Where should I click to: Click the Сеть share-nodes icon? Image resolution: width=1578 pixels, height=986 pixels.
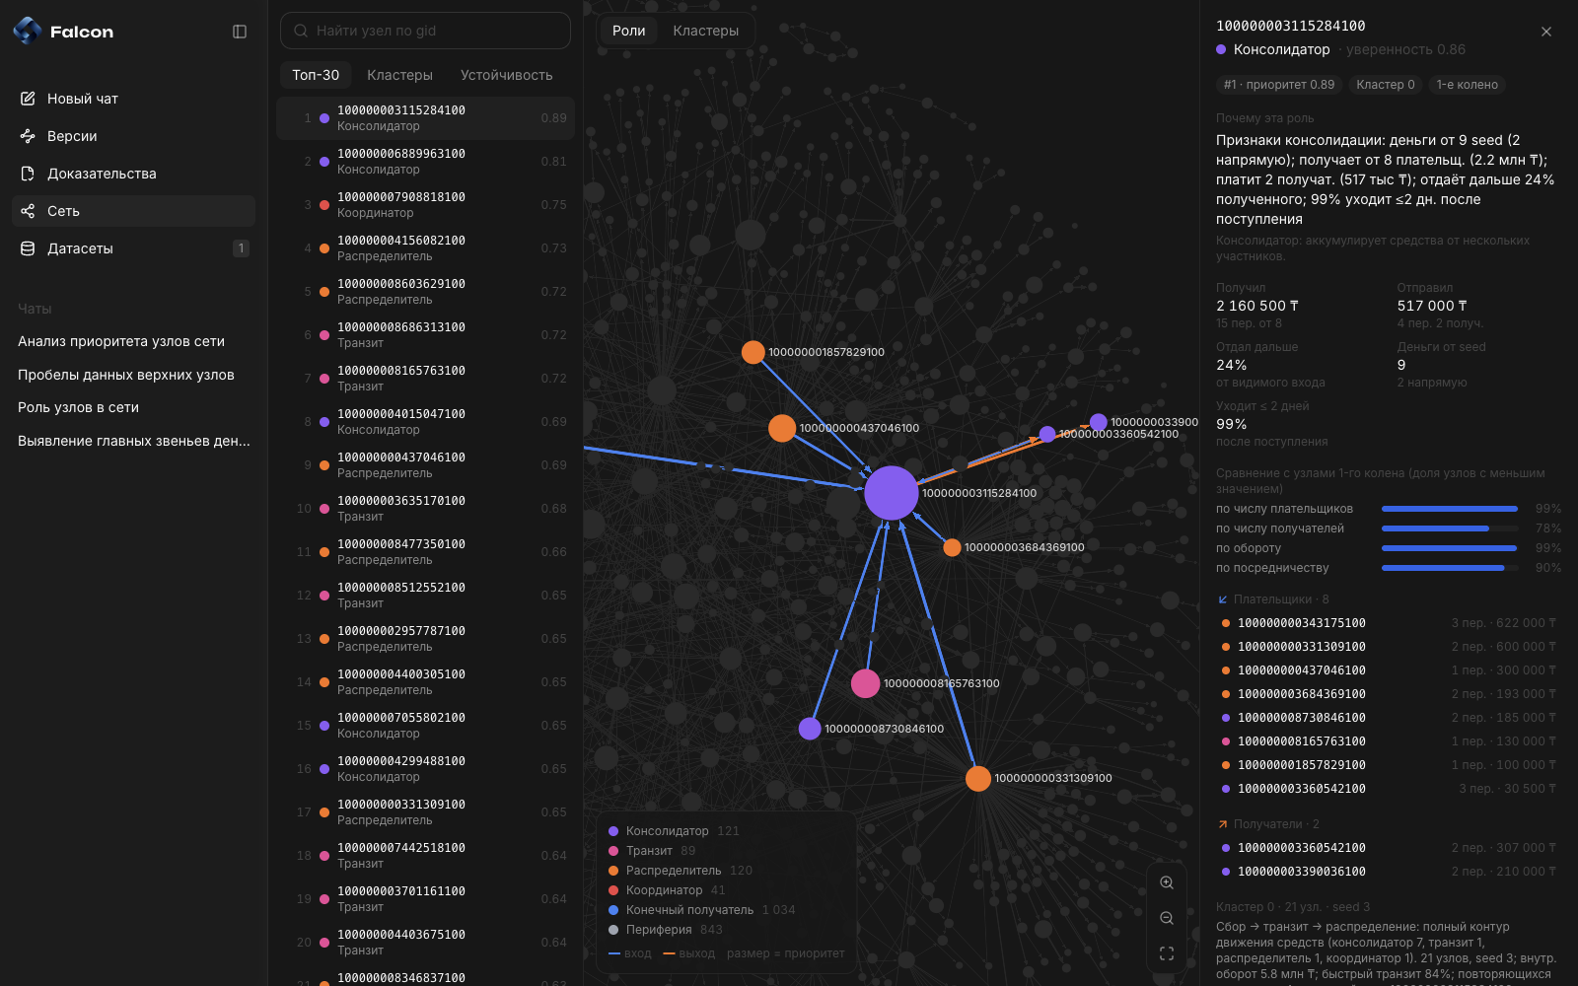tap(28, 211)
